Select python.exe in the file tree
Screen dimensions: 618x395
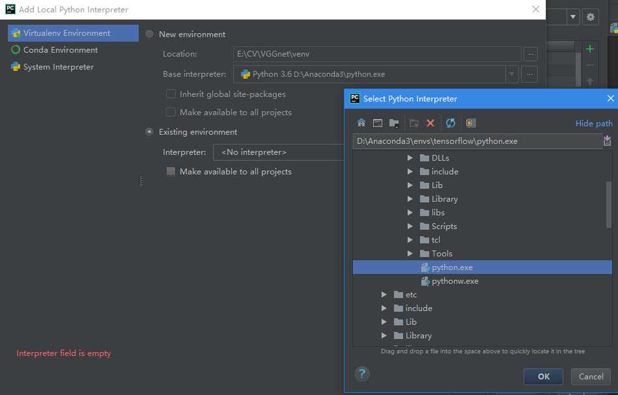click(x=483, y=267)
